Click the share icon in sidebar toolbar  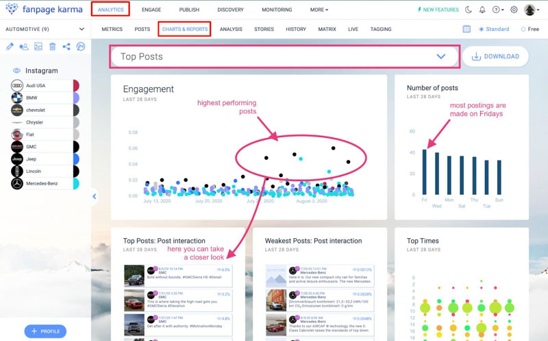coord(66,47)
